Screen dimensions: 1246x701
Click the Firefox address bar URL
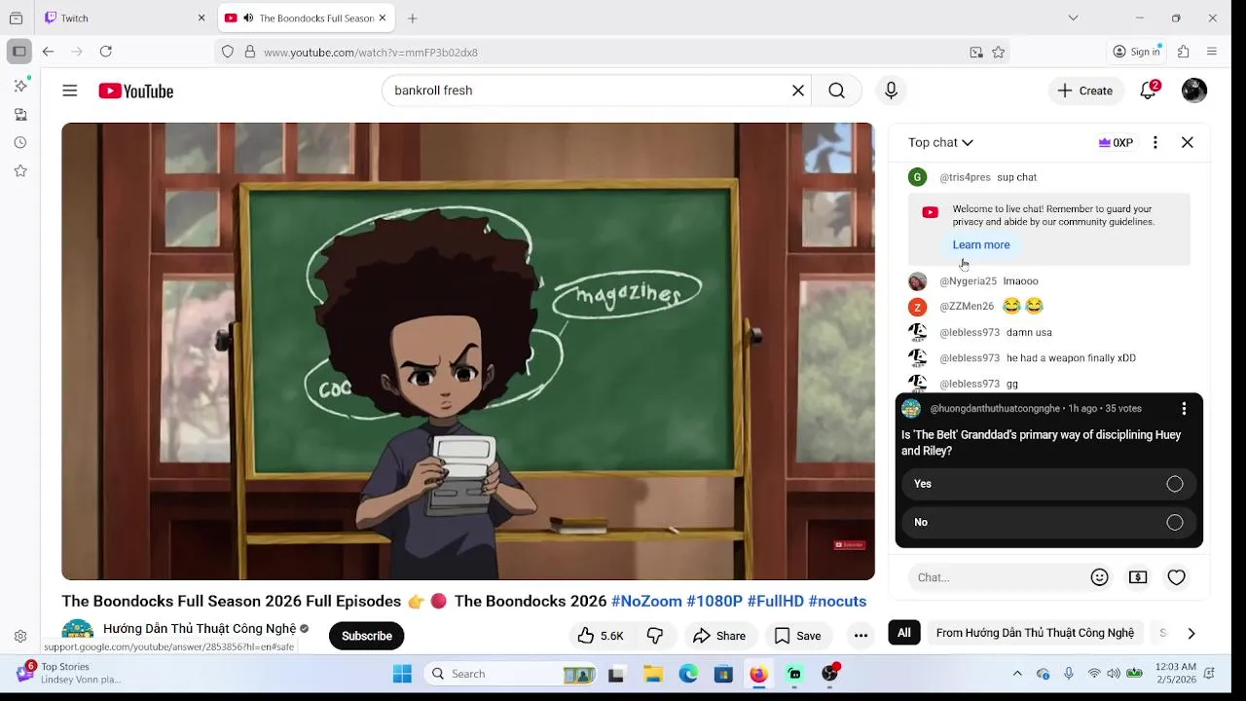[x=371, y=53]
